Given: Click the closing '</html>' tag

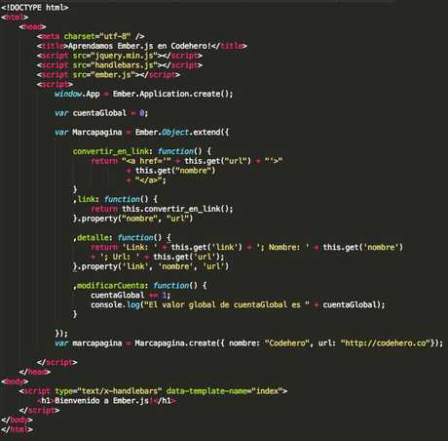Looking at the screenshot, I should pos(17,429).
